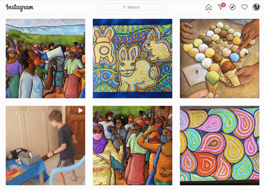Image resolution: width=264 pixels, height=190 pixels.
Task: Open the masked crowd painting post
Action: [x=133, y=145]
